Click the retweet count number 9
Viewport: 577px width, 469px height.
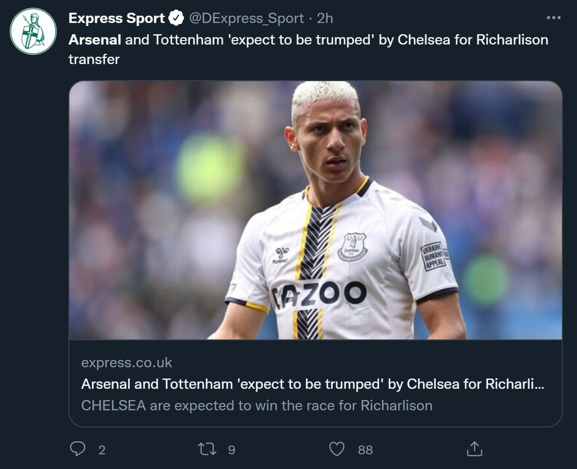[x=232, y=450]
